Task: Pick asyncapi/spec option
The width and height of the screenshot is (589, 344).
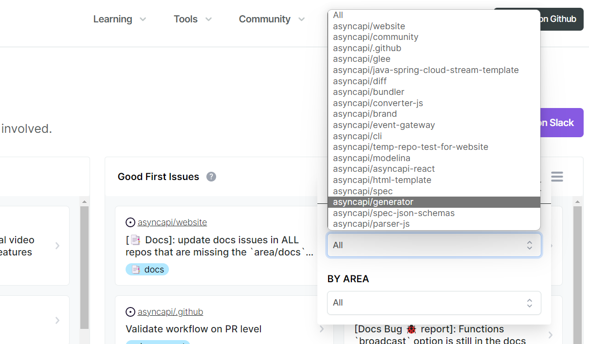Action: [x=434, y=191]
